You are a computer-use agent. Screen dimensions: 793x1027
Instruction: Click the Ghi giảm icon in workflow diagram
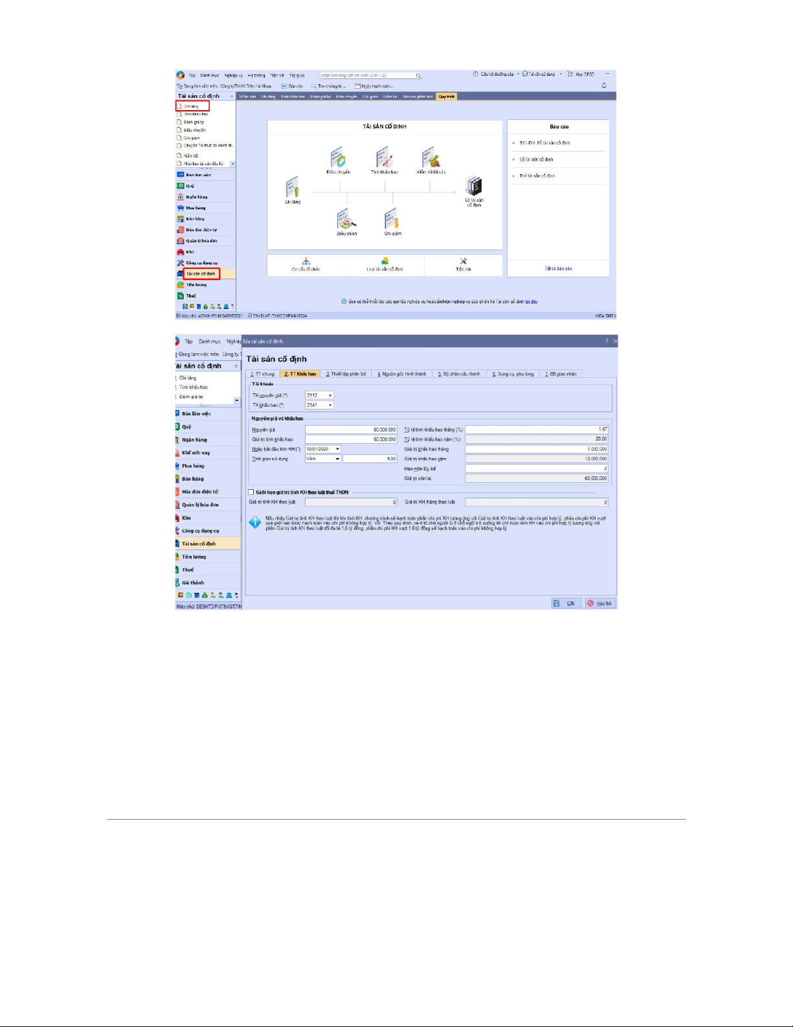(x=392, y=219)
